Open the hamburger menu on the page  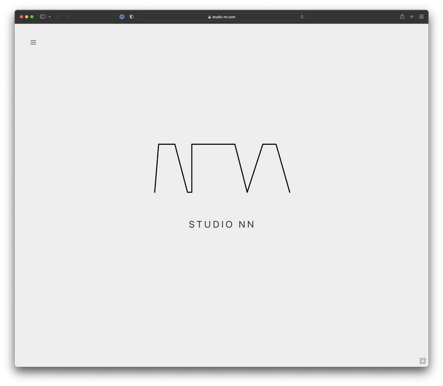pyautogui.click(x=33, y=43)
